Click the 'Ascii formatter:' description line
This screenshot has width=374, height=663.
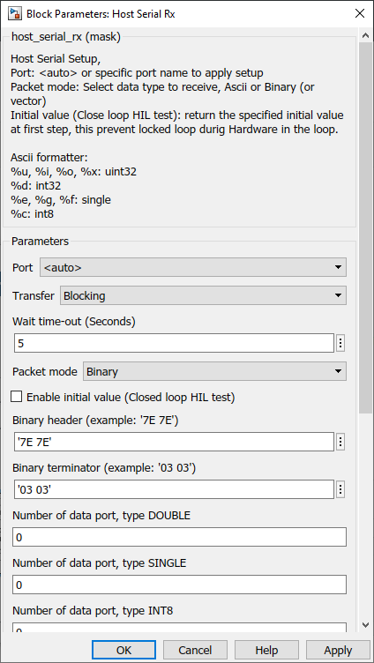click(x=49, y=158)
